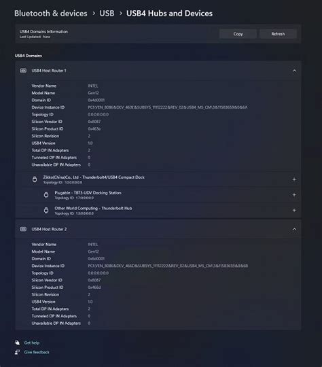Refresh the USB4 domains information
322x367 pixels.
click(x=278, y=34)
